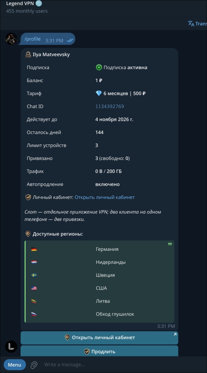The image size is (207, 373).
Task: Click the diamond icon next to 6 месяцев tariff
Action: [99, 93]
